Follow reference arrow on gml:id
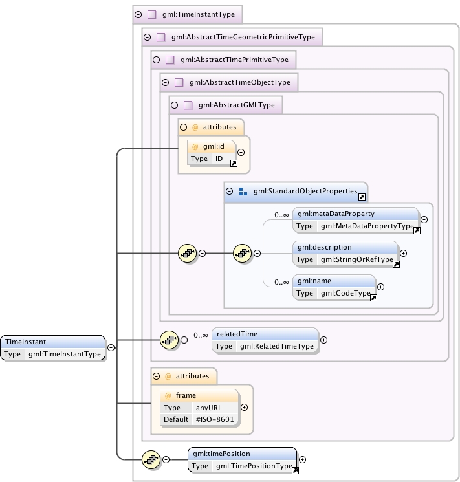Image resolution: width=460 pixels, height=482 pixels. [x=234, y=164]
